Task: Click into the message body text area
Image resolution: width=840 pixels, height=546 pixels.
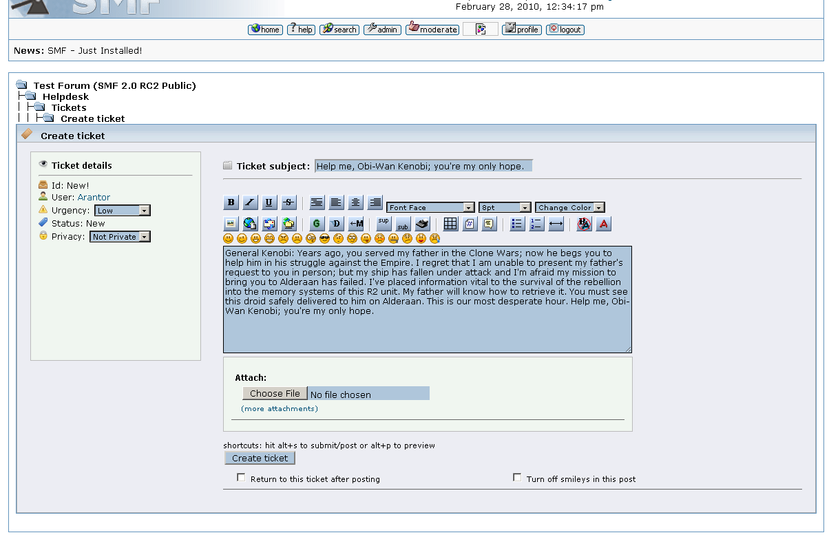Action: (427, 300)
